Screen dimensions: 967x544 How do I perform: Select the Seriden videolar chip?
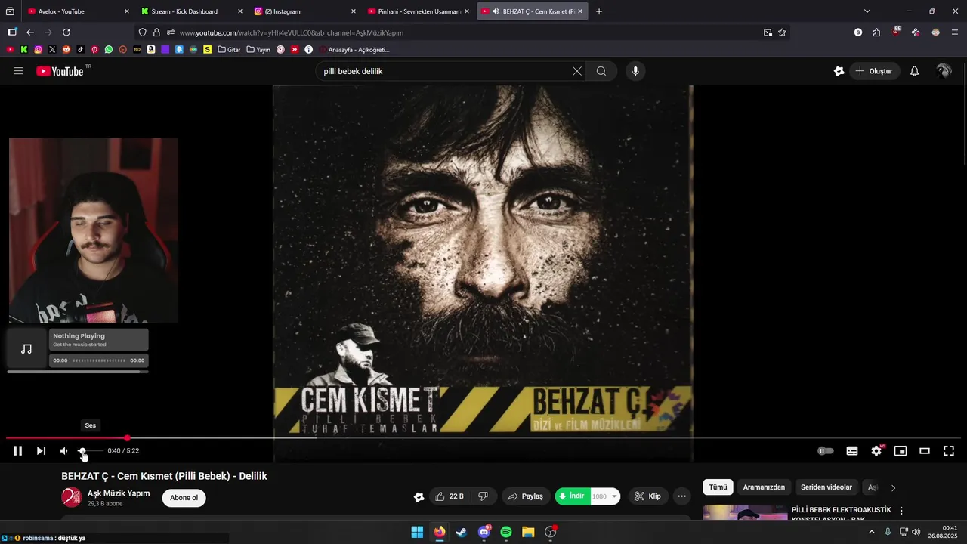point(826,487)
